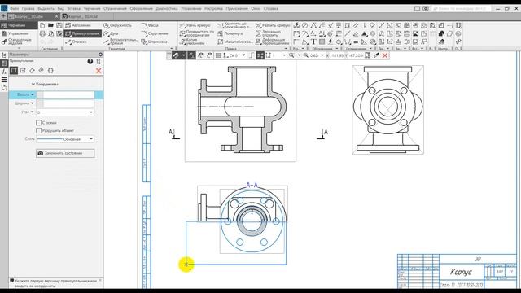
Task: Click Переместить по координатам command
Action: 197,33
